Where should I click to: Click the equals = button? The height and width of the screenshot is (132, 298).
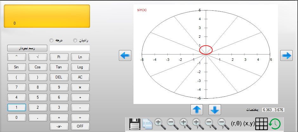coord(59,117)
